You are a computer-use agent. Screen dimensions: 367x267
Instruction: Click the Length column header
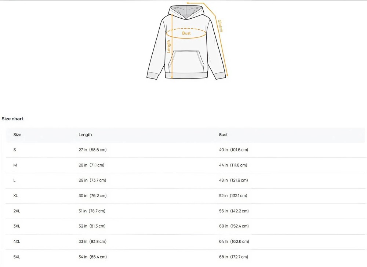(x=85, y=135)
